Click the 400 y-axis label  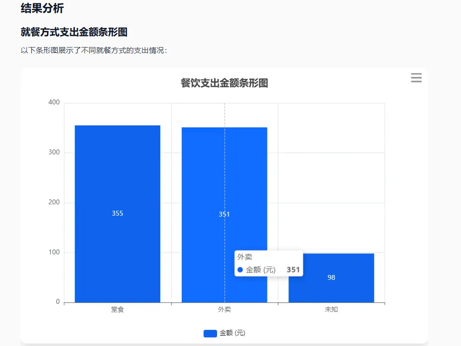[x=54, y=102]
